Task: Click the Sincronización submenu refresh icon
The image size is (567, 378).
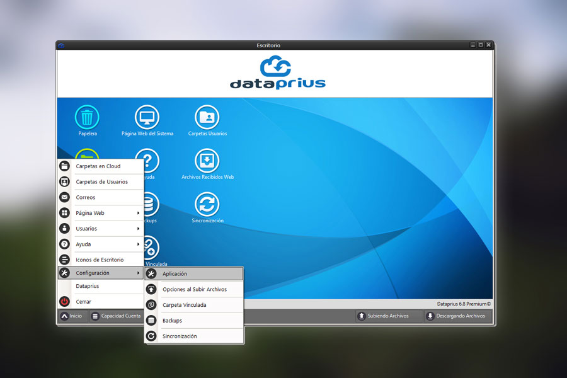Action: point(151,336)
